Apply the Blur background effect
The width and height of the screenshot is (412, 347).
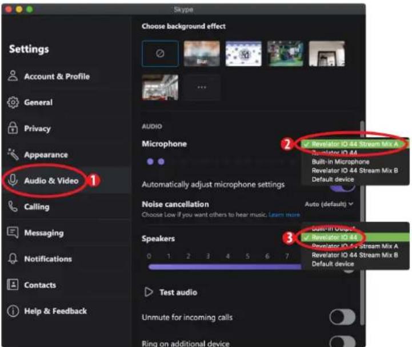(x=202, y=53)
